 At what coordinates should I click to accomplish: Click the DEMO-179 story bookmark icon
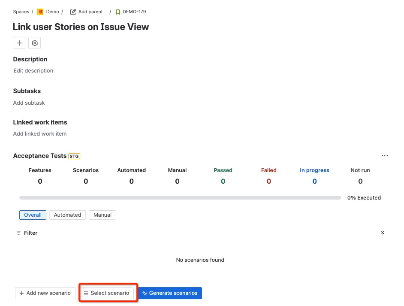point(118,12)
